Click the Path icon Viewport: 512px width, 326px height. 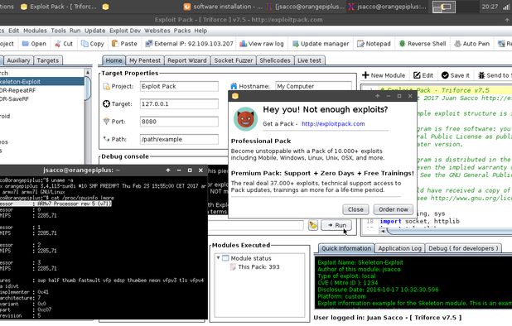(106, 138)
